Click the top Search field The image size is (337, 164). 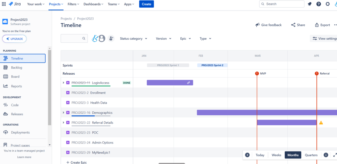282,4
